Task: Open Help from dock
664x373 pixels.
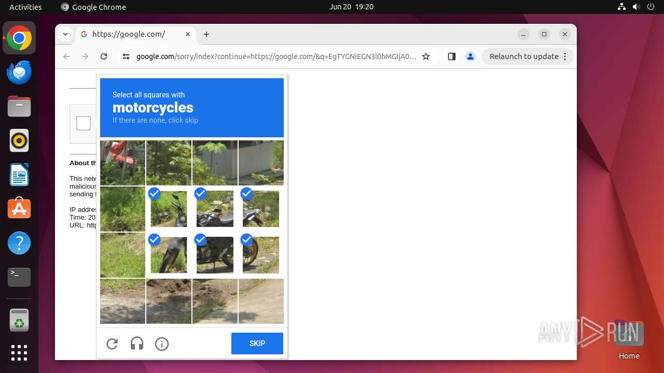Action: click(19, 243)
